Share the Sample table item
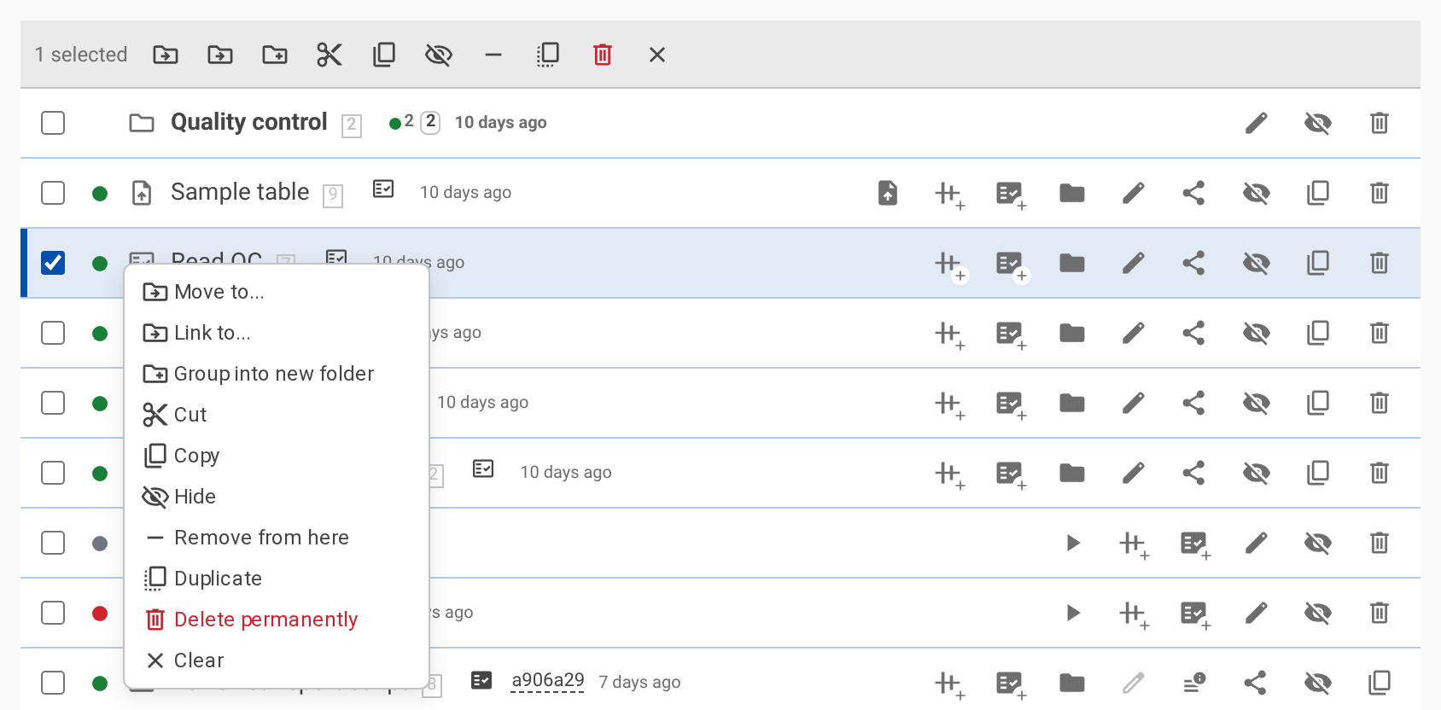This screenshot has height=710, width=1441. pos(1193,193)
